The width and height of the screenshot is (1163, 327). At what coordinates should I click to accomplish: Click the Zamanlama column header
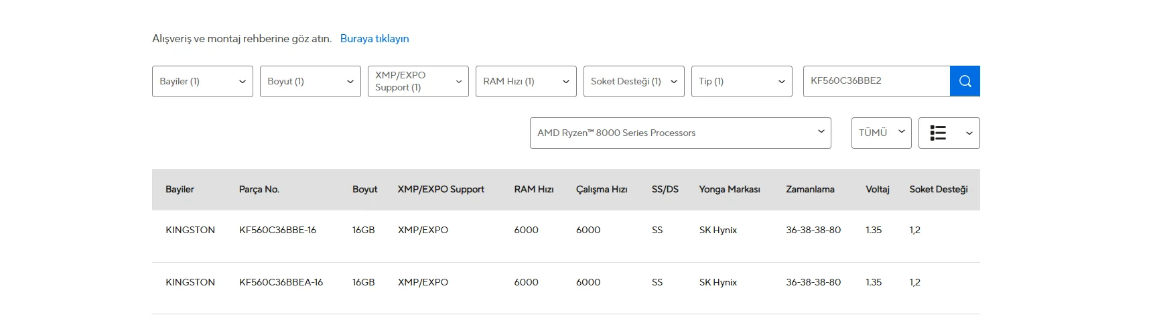point(810,190)
